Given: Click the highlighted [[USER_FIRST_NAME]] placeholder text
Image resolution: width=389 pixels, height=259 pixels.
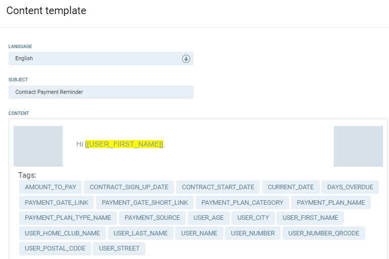Looking at the screenshot, I should click(x=124, y=145).
